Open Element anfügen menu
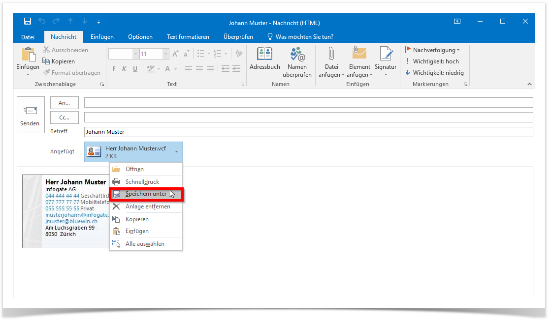 point(359,62)
